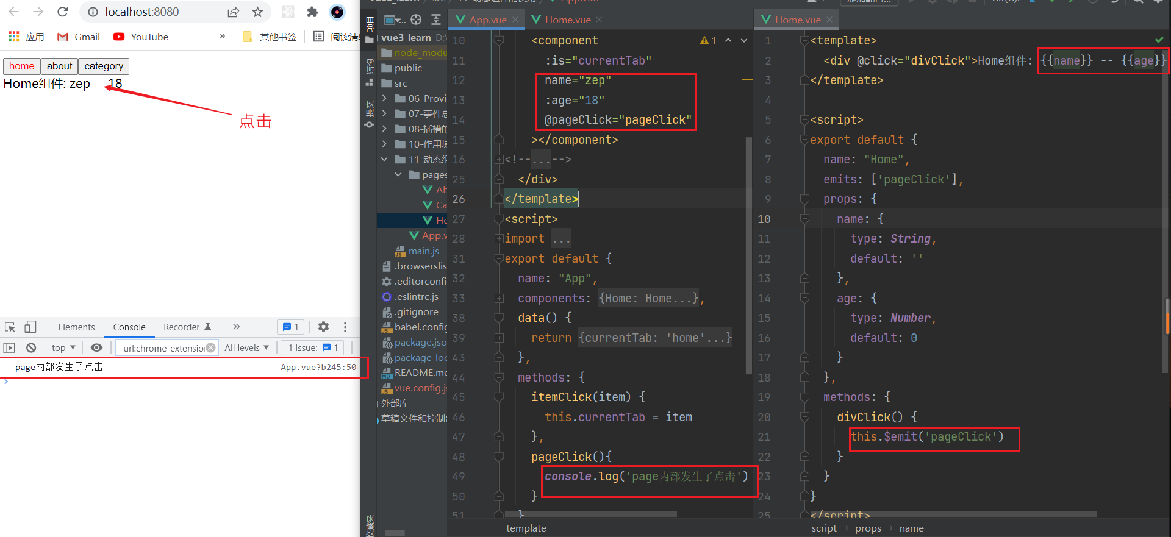
Task: Open the 其他书签 bookmarks folder
Action: 270,37
